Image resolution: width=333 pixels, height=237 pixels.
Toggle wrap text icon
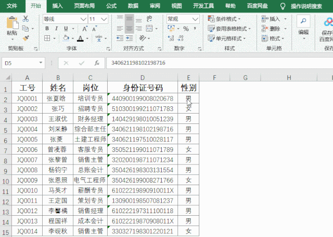[x=149, y=19]
